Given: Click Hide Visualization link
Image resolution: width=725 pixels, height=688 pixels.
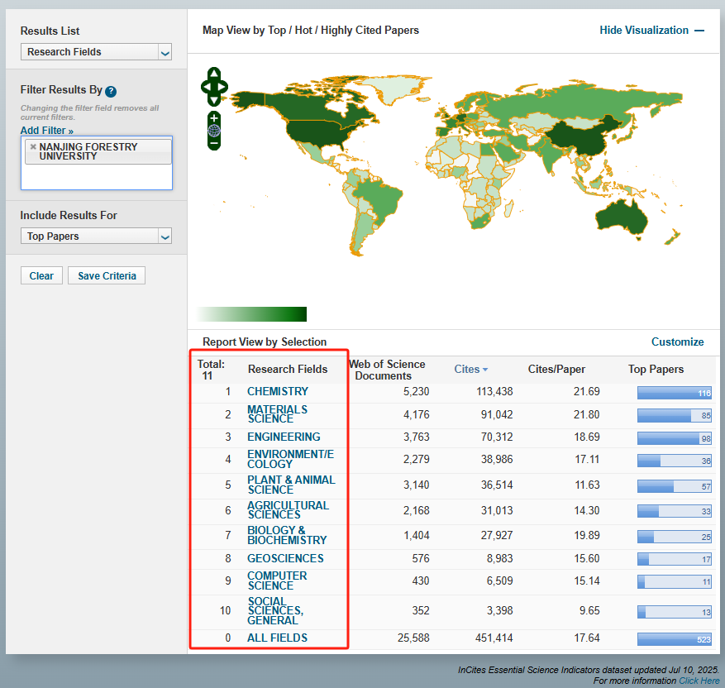Looking at the screenshot, I should 644,30.
